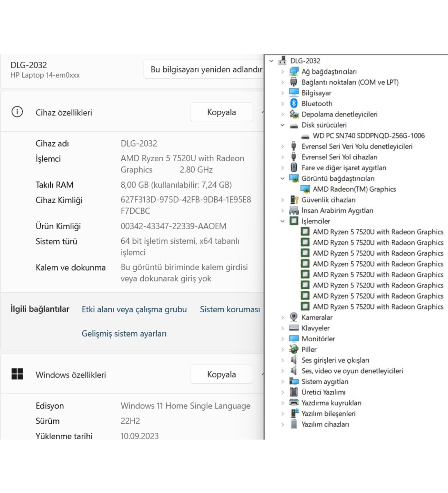Click the Monitörler icon

click(294, 339)
